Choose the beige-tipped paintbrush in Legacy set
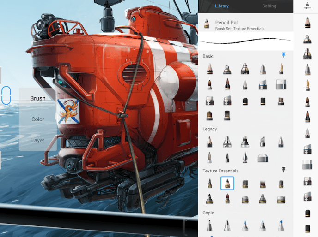 coord(209,157)
